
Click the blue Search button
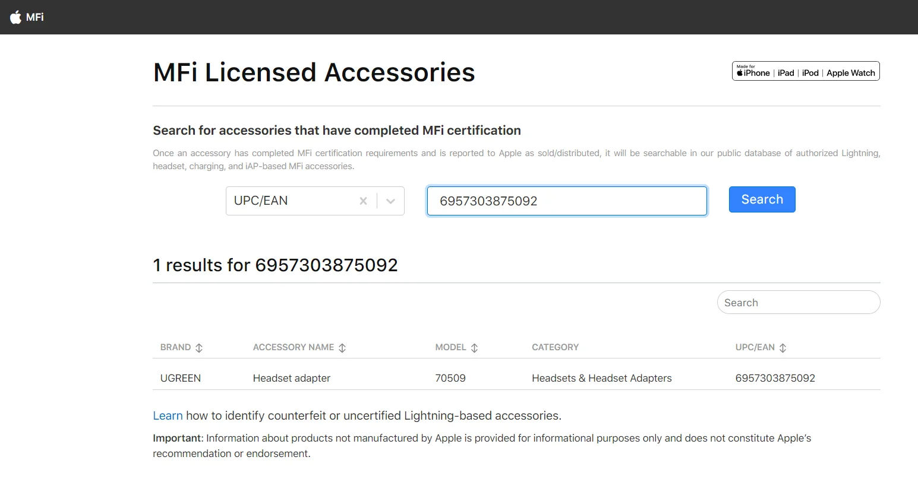tap(762, 199)
